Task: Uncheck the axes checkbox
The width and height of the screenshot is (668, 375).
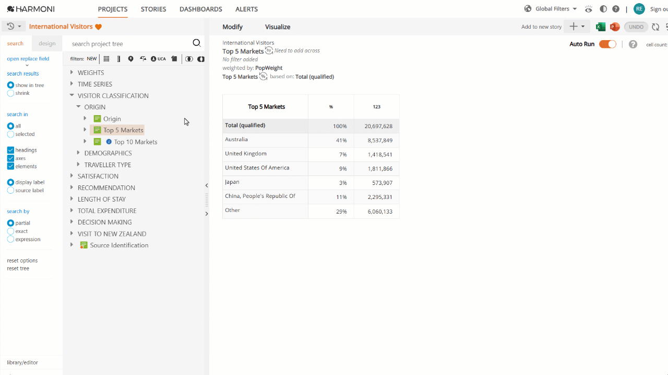Action: coord(10,158)
